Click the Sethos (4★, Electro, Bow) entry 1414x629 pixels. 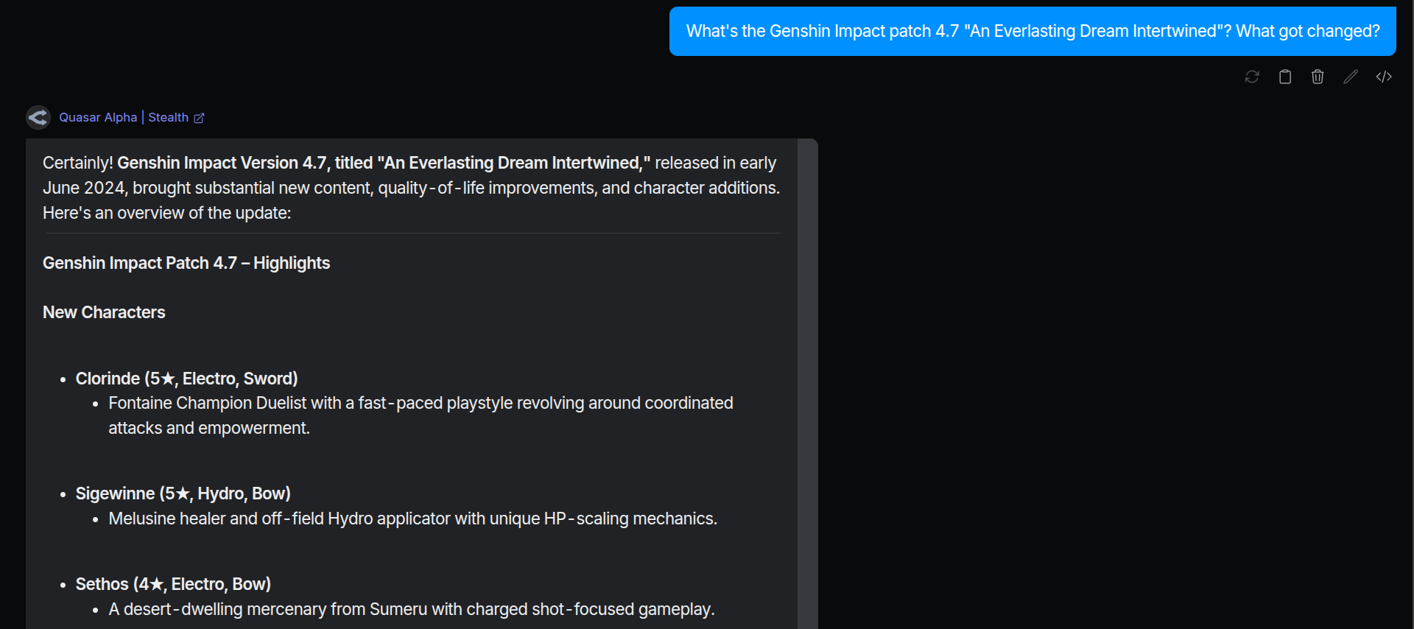(173, 584)
